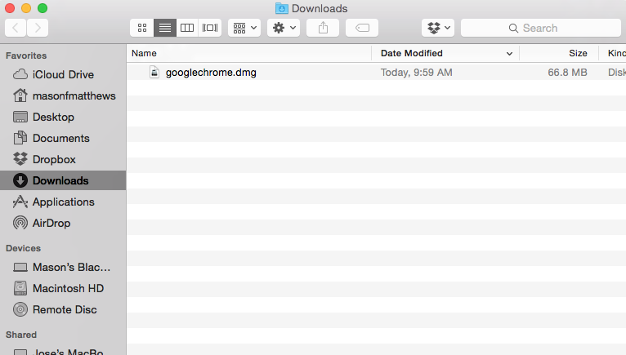Click the Share toolbar button

tap(323, 28)
